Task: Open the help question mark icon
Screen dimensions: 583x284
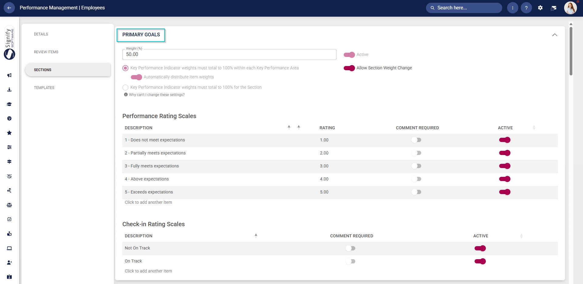Action: coord(526,8)
